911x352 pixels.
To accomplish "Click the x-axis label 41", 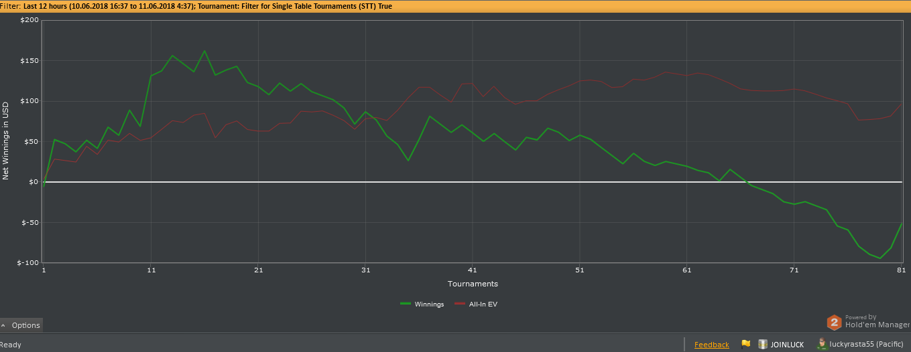I will [x=473, y=270].
